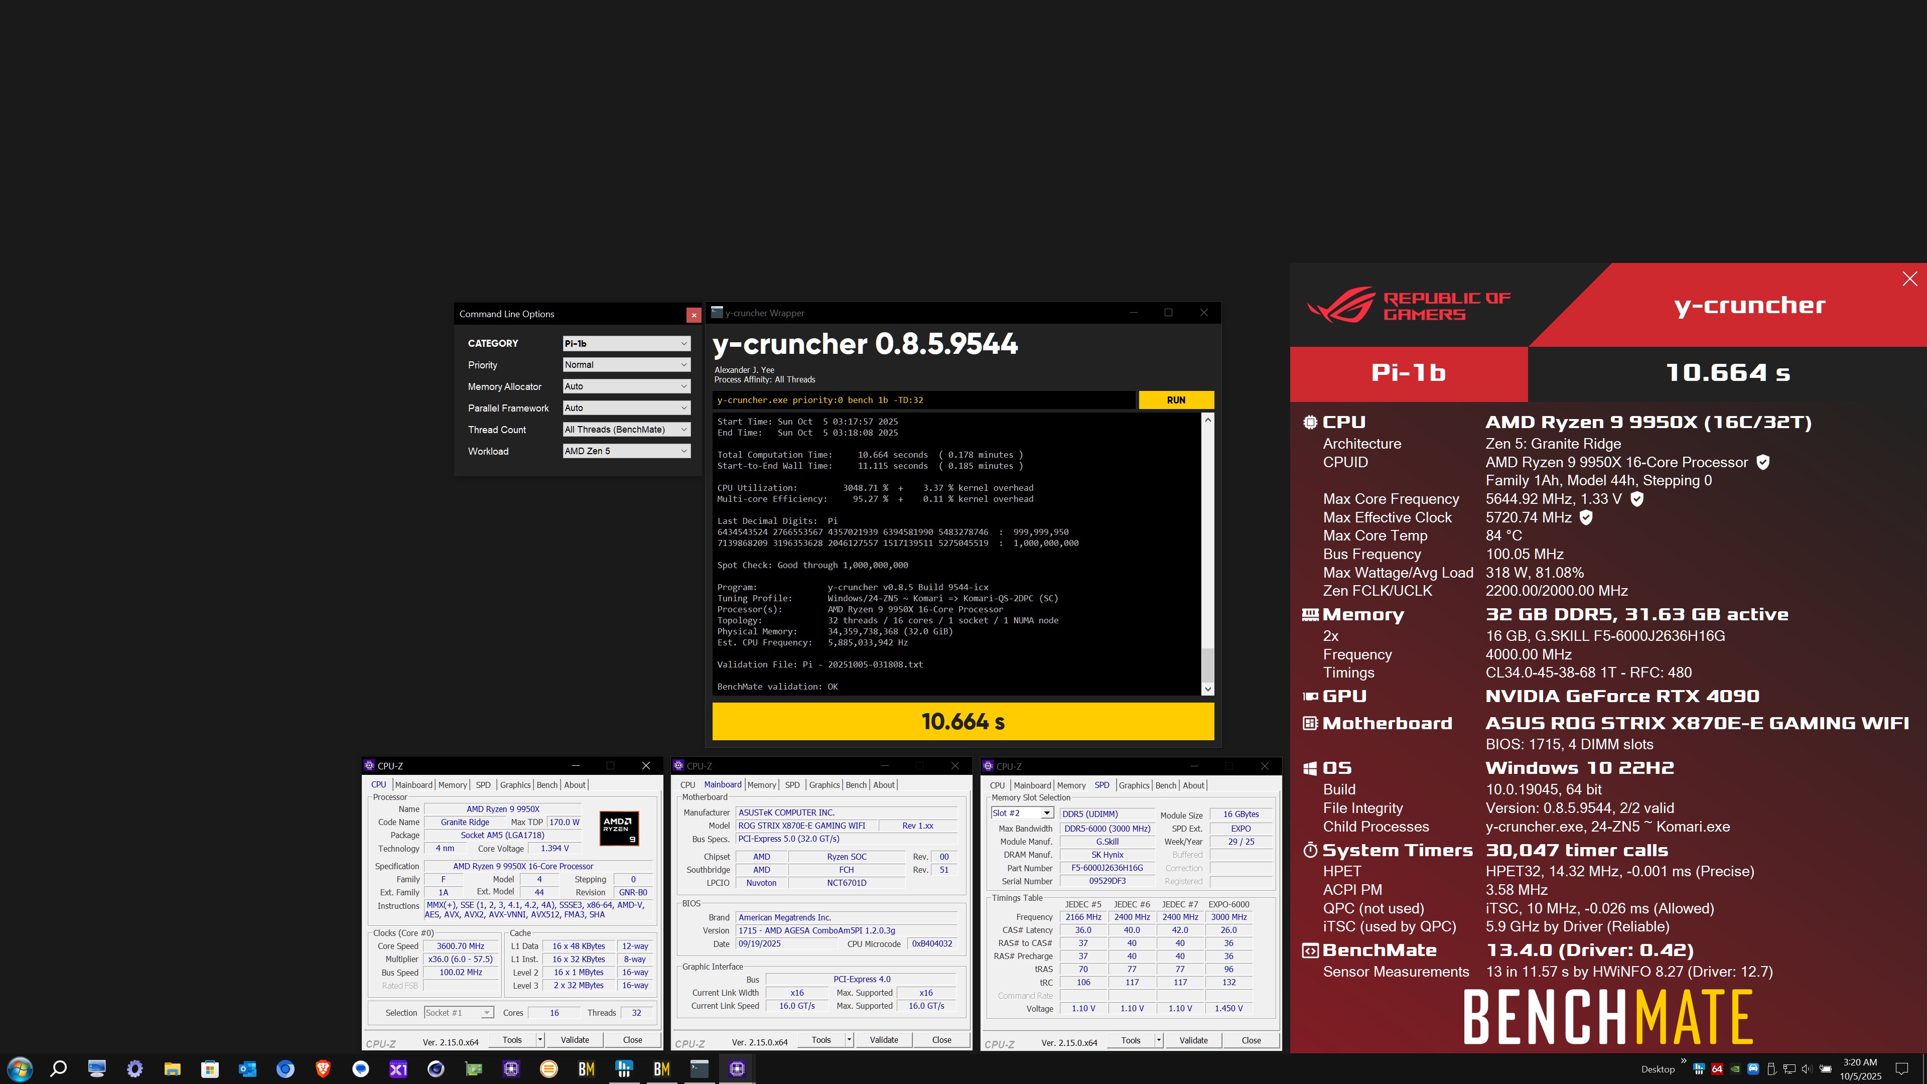
Task: Click the volume speaker tray icon
Action: (x=1807, y=1069)
